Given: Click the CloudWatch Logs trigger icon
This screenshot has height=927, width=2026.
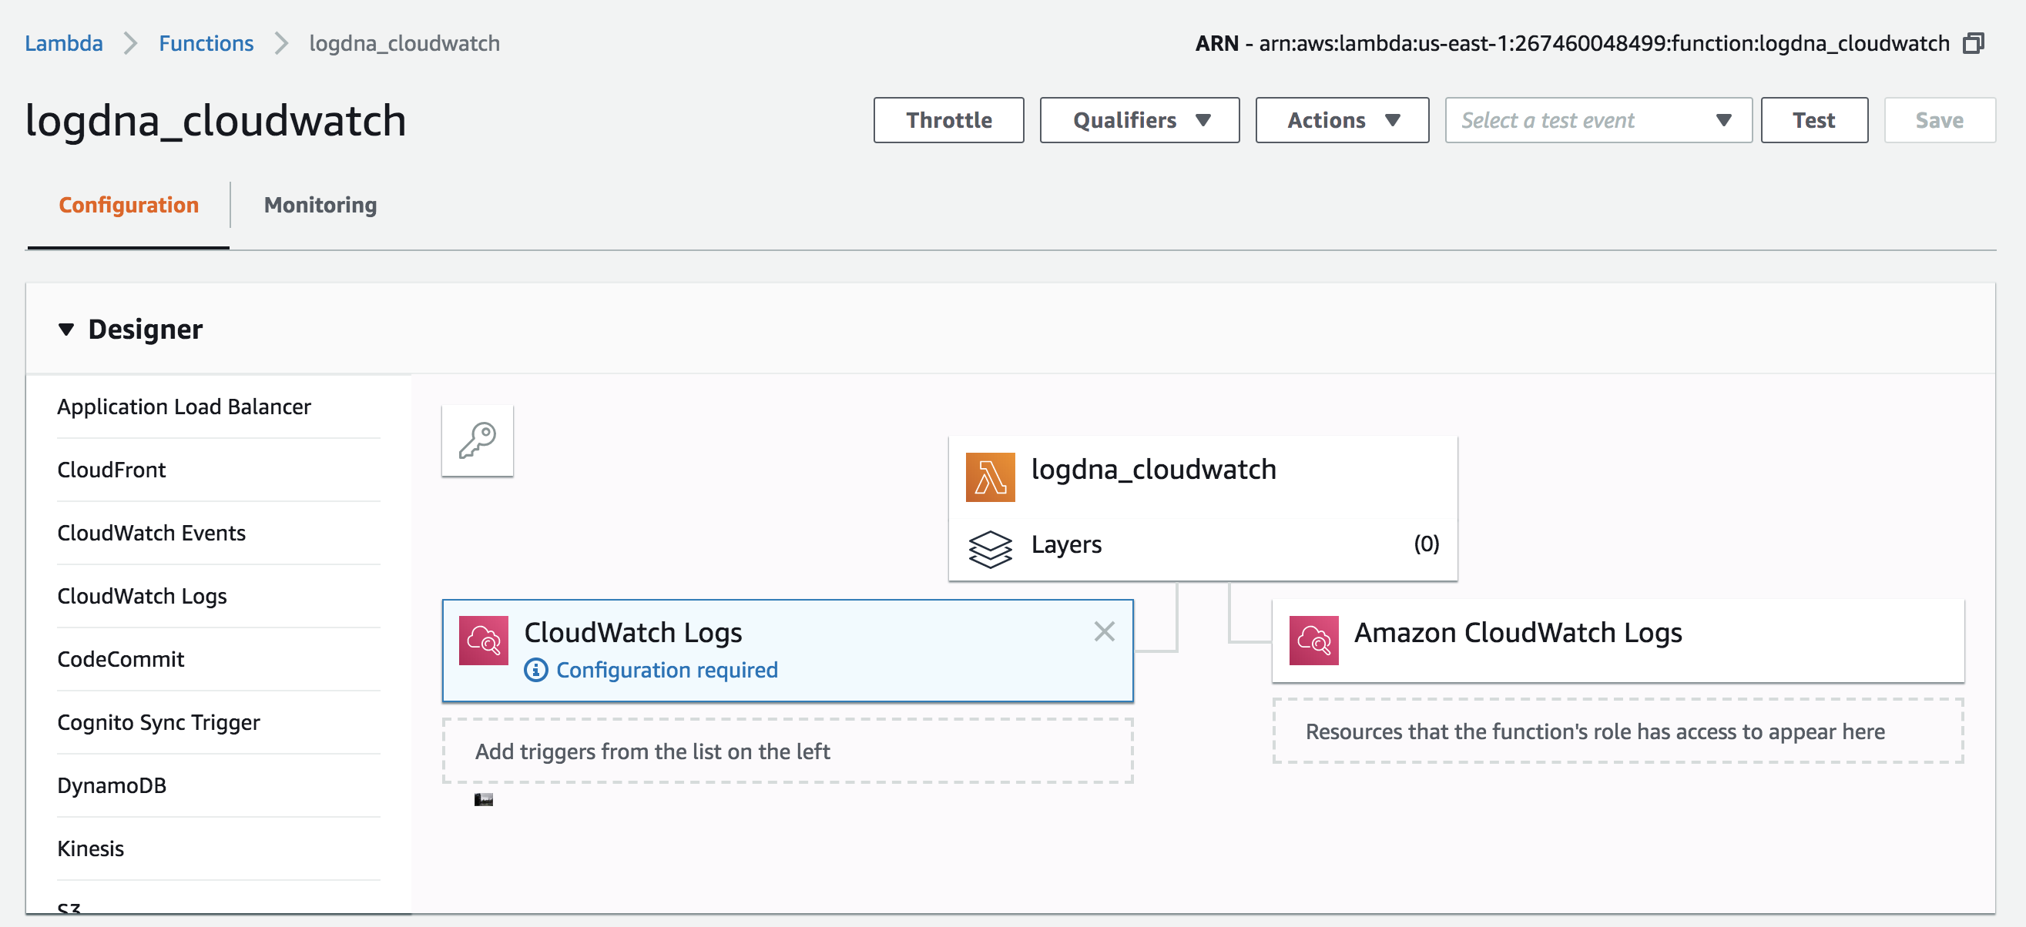Looking at the screenshot, I should [x=483, y=640].
